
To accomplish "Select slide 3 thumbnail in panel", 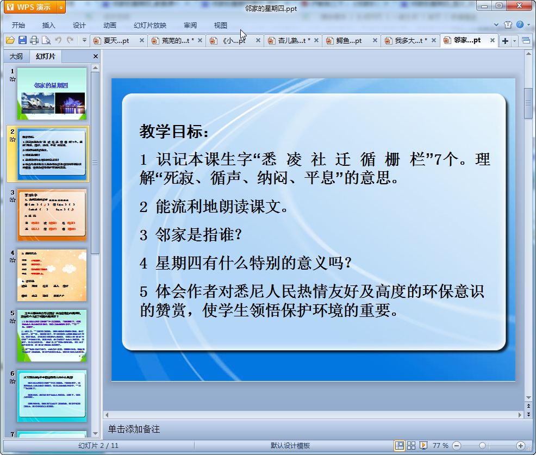I will click(x=52, y=214).
